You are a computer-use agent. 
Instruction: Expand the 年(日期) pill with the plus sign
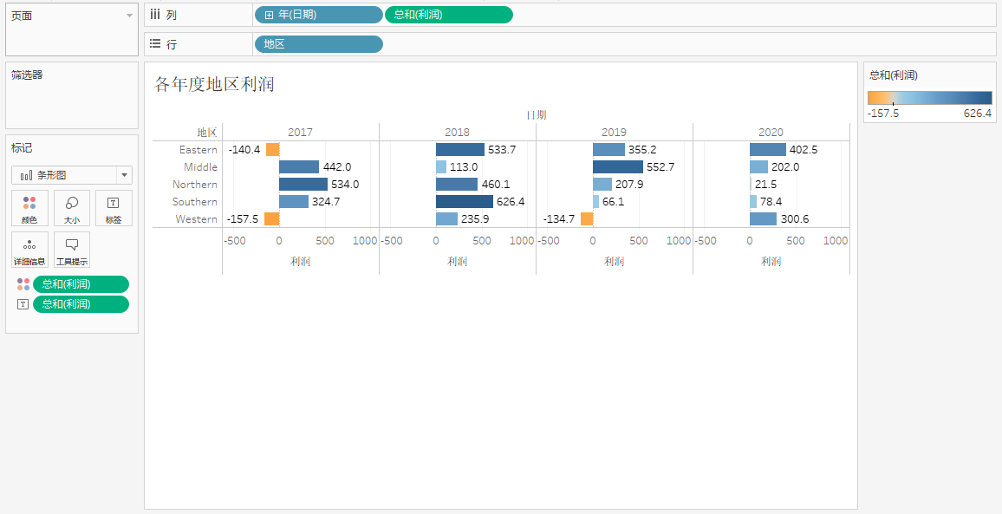(x=270, y=15)
